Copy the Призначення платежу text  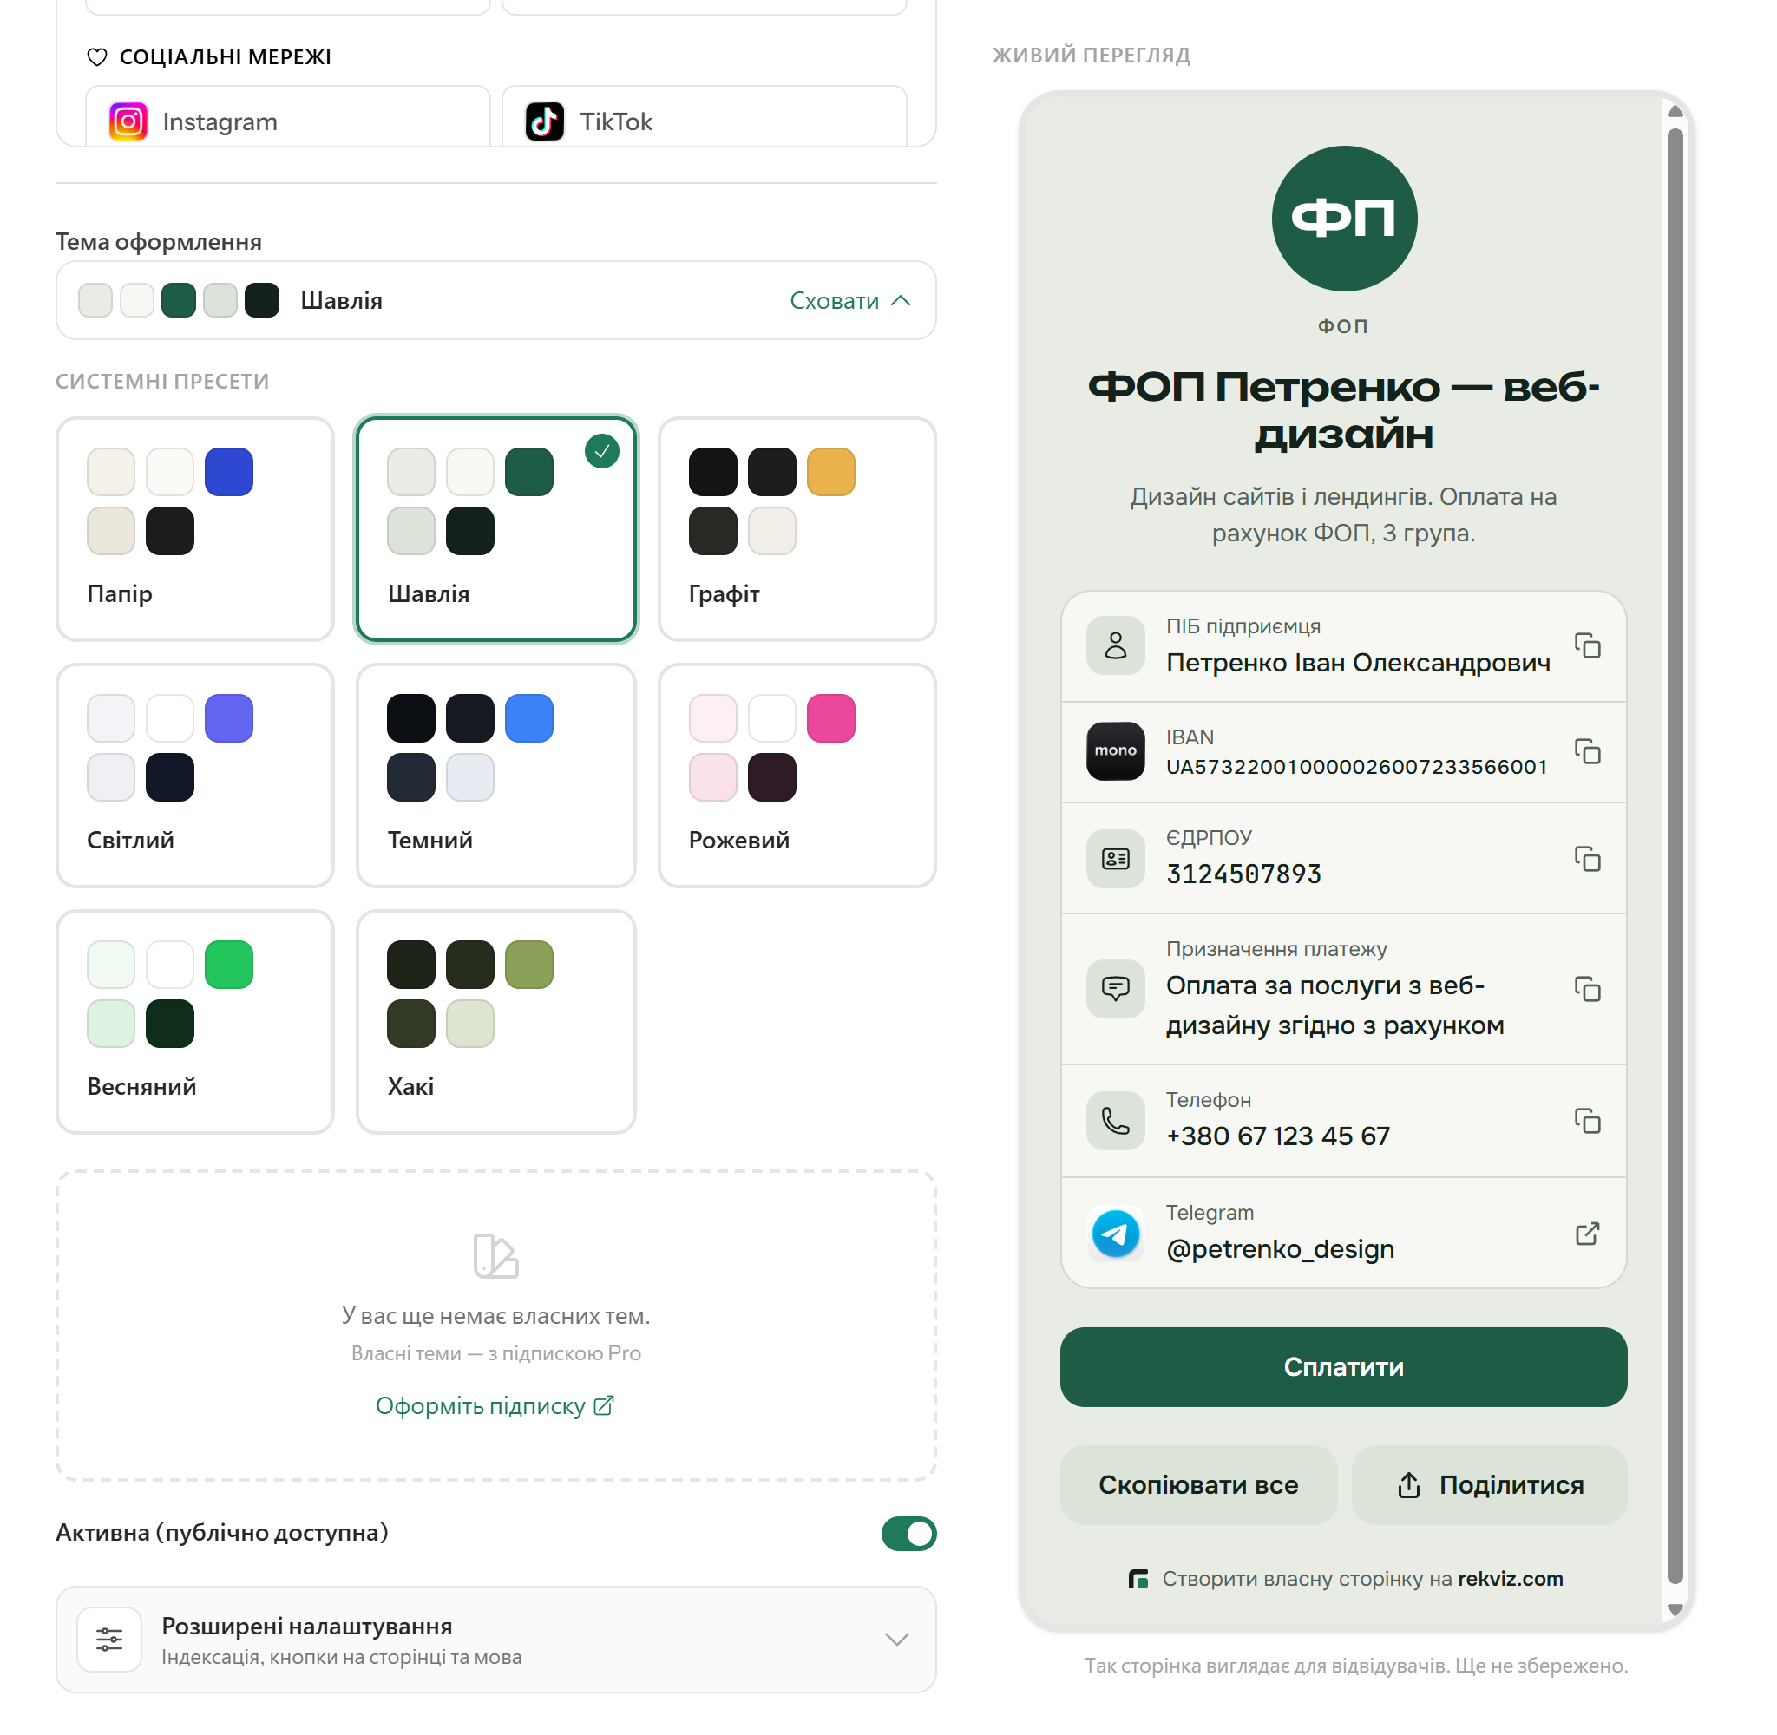click(x=1586, y=989)
